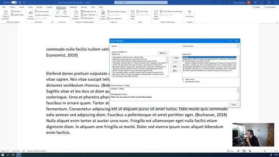Click the title bar Search box
Viewport: 279px width, 157px height.
coord(141,2)
